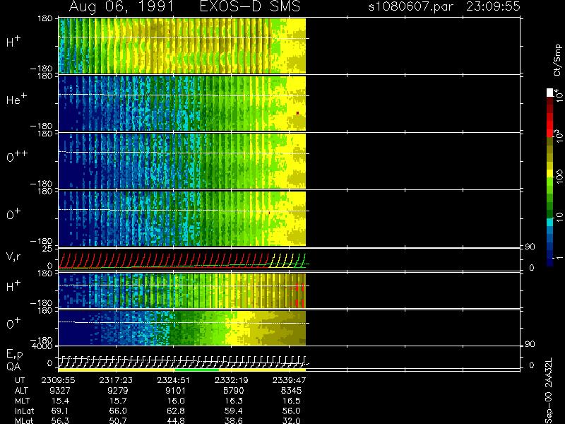The height and width of the screenshot is (424, 565).
Task: Click the colorbar tick label '100'
Action: click(559, 177)
